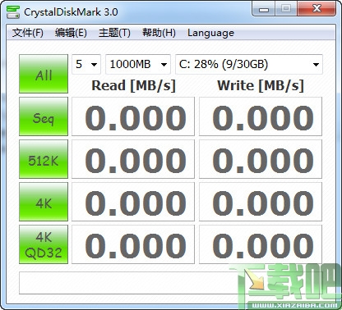Open the Language menu
The width and height of the screenshot is (342, 310).
click(x=210, y=33)
